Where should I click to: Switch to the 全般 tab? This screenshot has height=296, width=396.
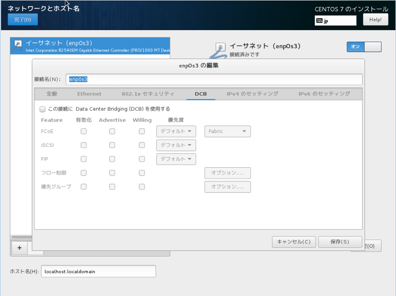tap(52, 94)
